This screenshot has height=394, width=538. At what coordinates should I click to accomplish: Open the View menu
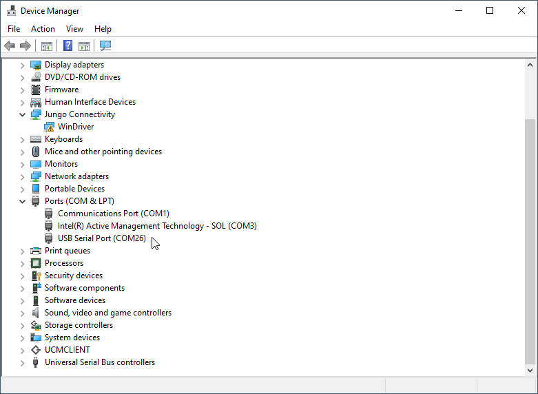[74, 29]
